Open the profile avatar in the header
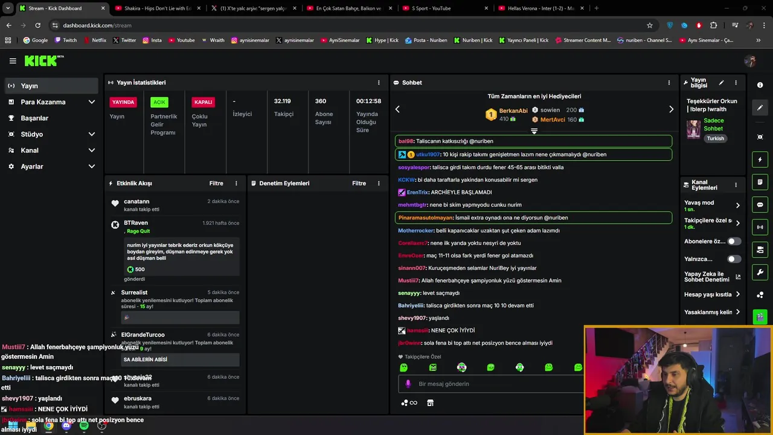 [750, 61]
